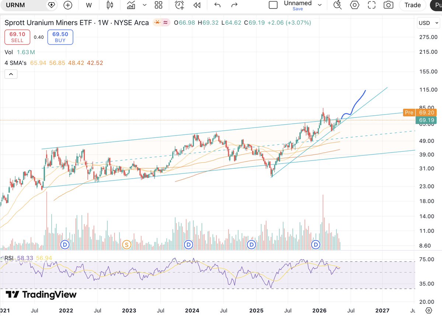Undo the last chart action
The image size is (442, 316).
coord(217,5)
